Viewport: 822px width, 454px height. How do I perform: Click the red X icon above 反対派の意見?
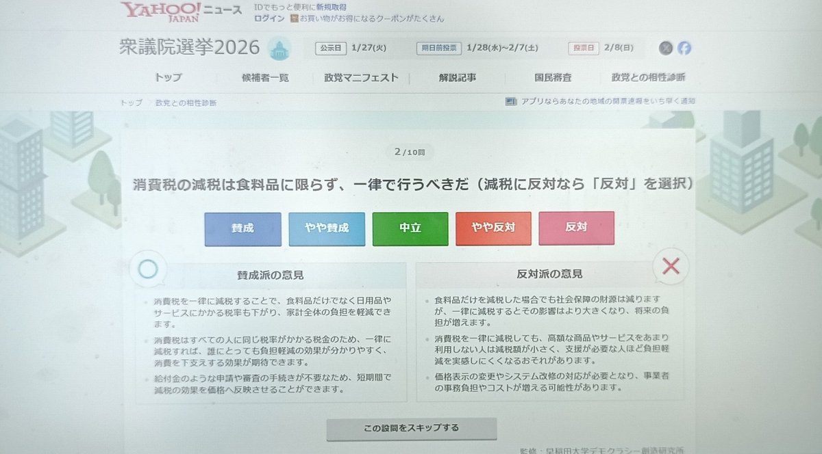[671, 267]
